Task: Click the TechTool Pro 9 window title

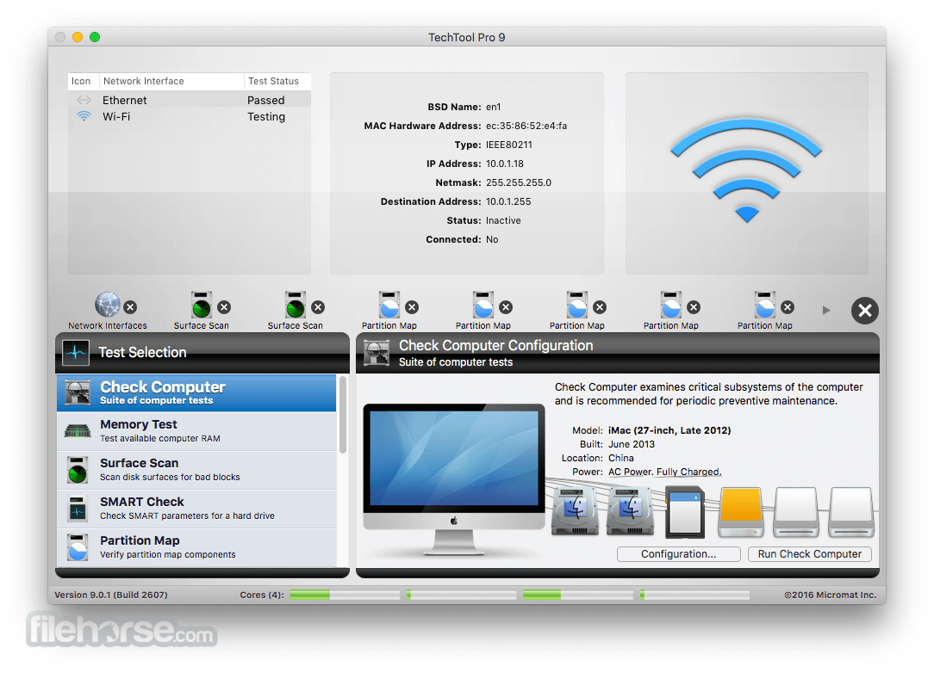Action: [x=467, y=38]
